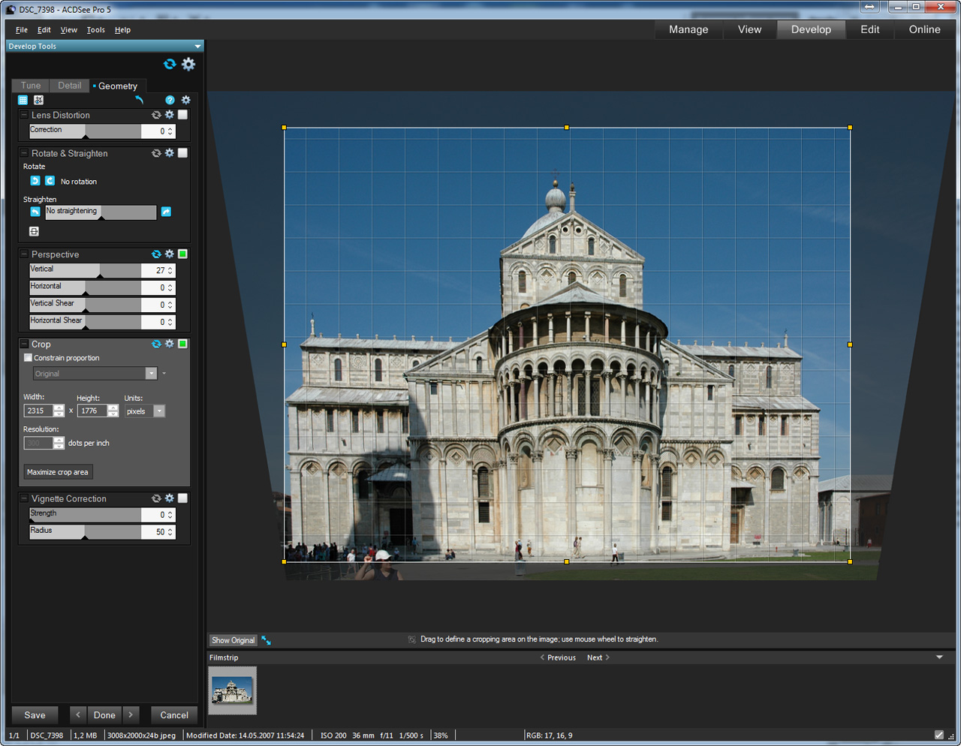Screen dimensions: 961x746
Task: Click the fit-to-screen arrows beside Show Original
Action: tap(267, 640)
